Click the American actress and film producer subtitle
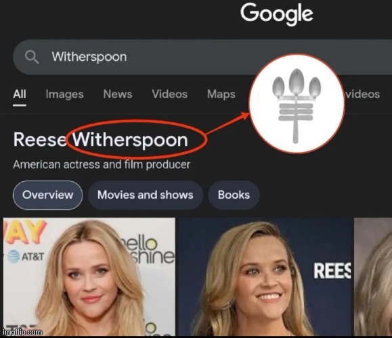Image resolution: width=392 pixels, height=338 pixels. pos(102,165)
